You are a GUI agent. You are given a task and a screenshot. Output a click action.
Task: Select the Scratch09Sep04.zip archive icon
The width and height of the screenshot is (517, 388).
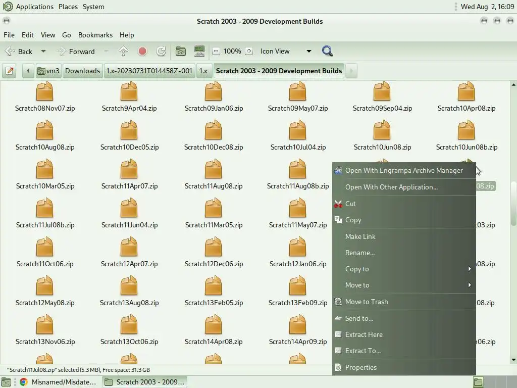(x=382, y=91)
